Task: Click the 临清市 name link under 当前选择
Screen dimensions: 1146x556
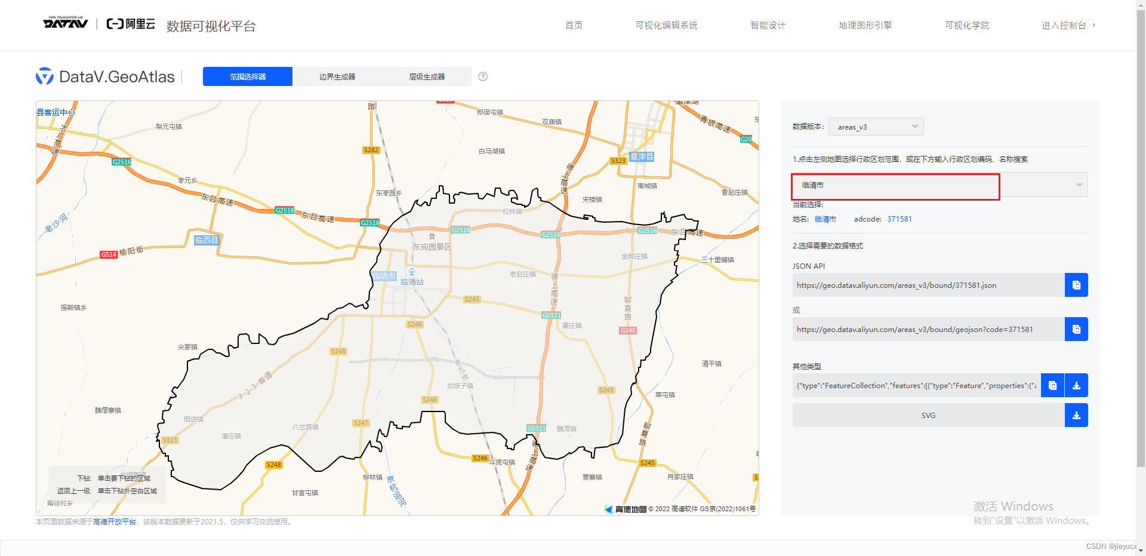Action: [x=825, y=219]
